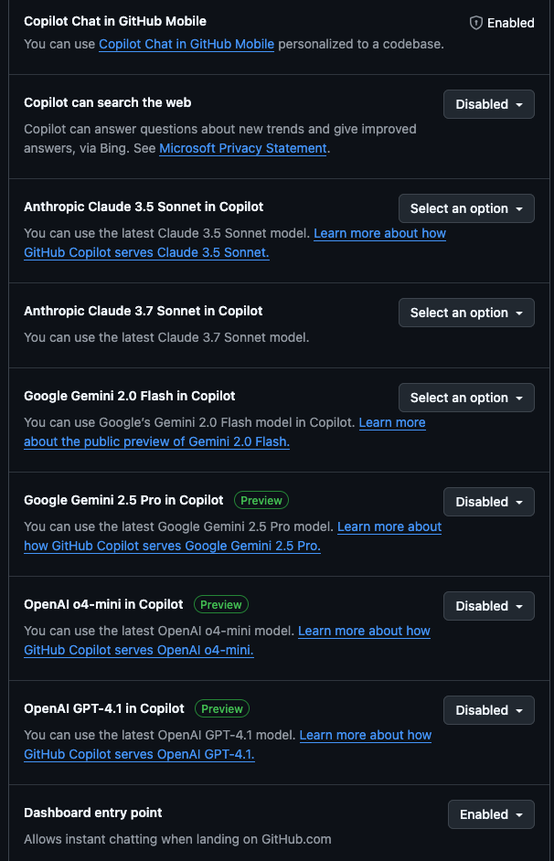The image size is (554, 861).
Task: Open the o4-mini Disabled dropdown
Action: 488,605
